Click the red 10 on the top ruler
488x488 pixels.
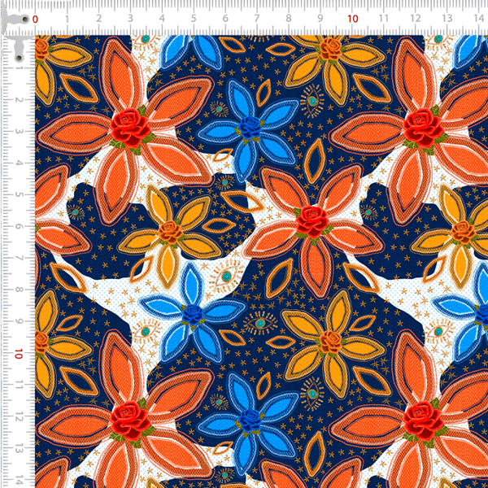(352, 18)
